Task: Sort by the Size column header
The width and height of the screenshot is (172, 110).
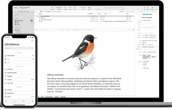Action: (99, 14)
